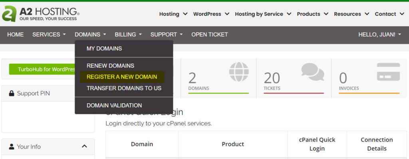Image resolution: width=409 pixels, height=159 pixels.
Task: Open the Hello, Juan! account menu
Action: [x=379, y=35]
